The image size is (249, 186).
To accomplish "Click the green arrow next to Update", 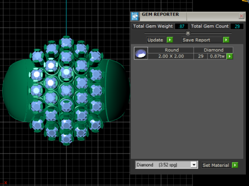I will [170, 40].
